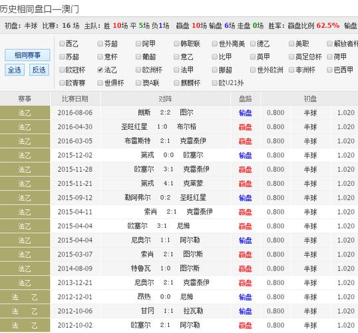Click team name 尼奥尔 in 2015-04-04 row
Viewport: 358px width, 333px height.
[141, 240]
